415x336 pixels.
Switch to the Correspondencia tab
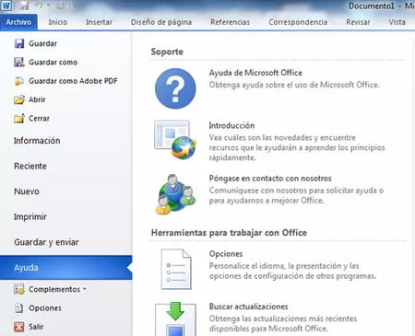298,22
